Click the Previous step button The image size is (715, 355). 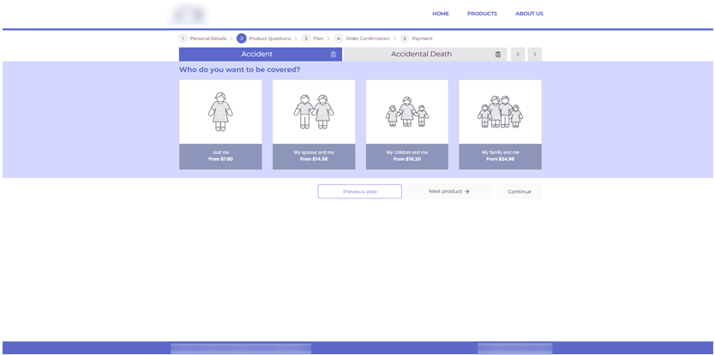pos(359,192)
